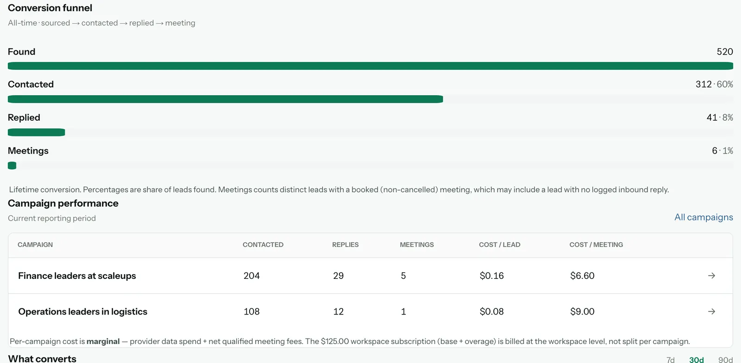Switch What converts range to 7d
Screen dimensions: 741x363
pyautogui.click(x=670, y=360)
